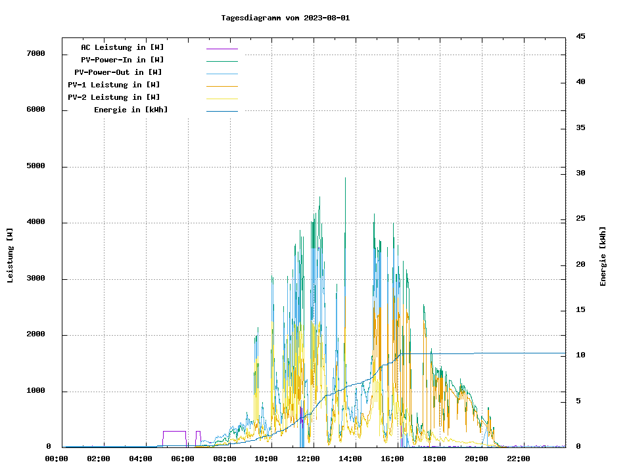The height and width of the screenshot is (473, 631).
Task: Click the 'PV-Power-Out in [W]' legend text
Action: [118, 72]
